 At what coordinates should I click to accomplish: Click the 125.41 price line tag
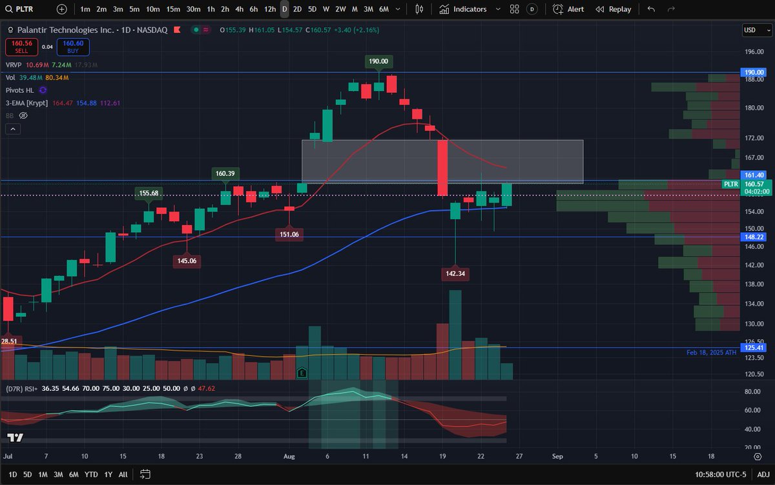tap(753, 348)
